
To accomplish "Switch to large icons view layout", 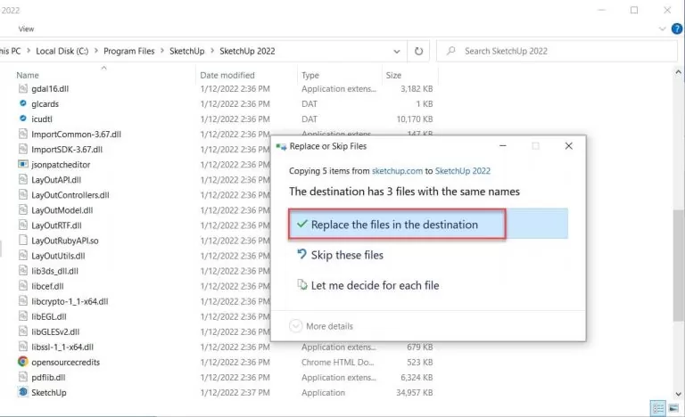I will pos(673,408).
